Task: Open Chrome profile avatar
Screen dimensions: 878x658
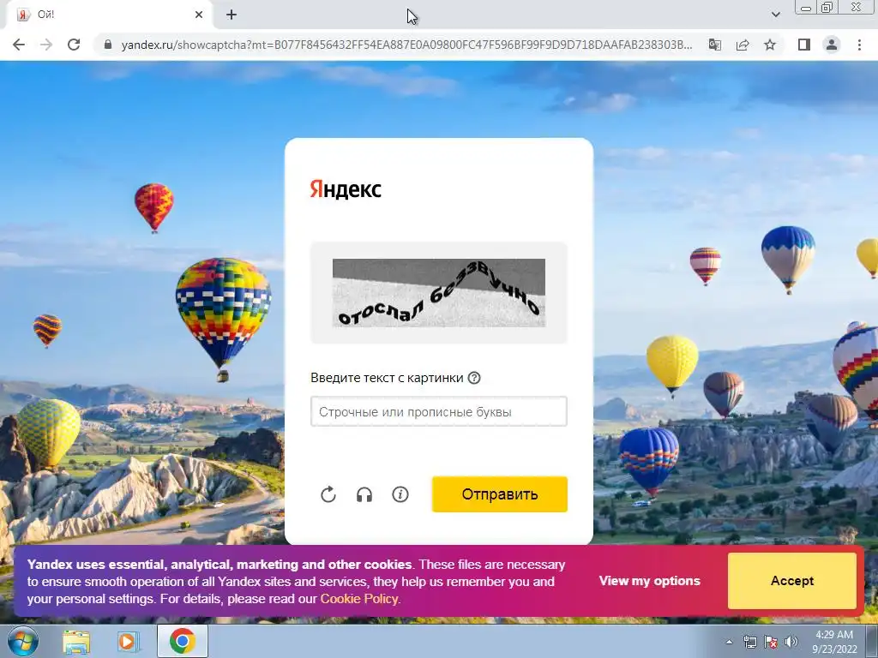Action: pos(832,45)
